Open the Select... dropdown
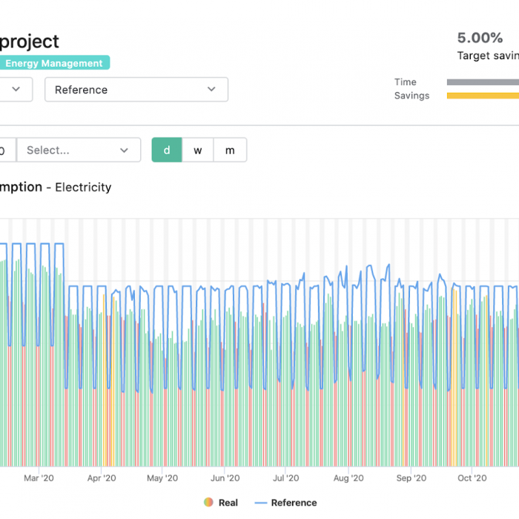 coord(79,150)
